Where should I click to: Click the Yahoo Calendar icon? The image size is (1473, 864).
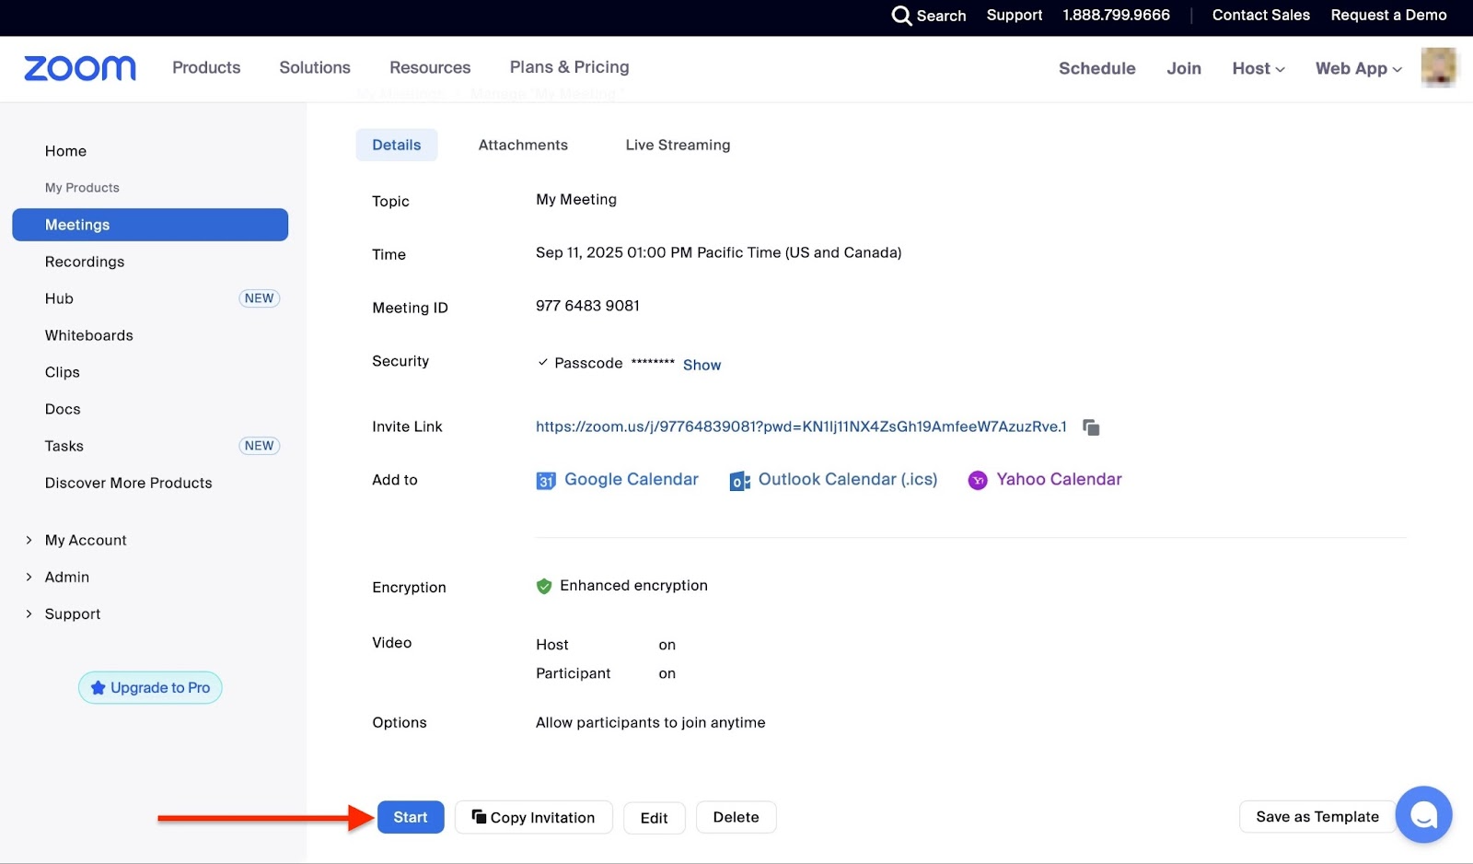[x=978, y=480]
